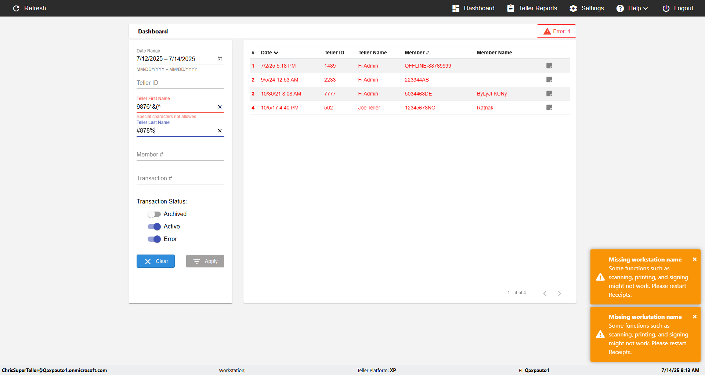This screenshot has height=375, width=705.
Task: Turn off the Active status toggle
Action: (154, 227)
